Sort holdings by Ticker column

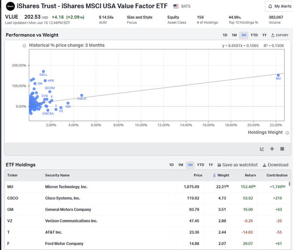tap(12, 175)
